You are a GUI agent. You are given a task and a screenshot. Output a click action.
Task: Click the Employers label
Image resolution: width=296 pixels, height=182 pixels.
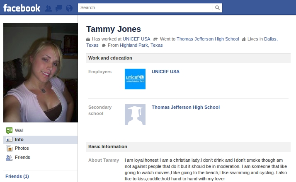(100, 72)
